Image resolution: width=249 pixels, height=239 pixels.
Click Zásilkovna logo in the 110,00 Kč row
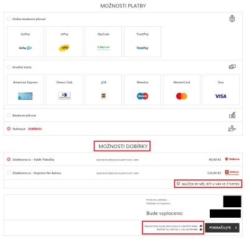(232, 172)
